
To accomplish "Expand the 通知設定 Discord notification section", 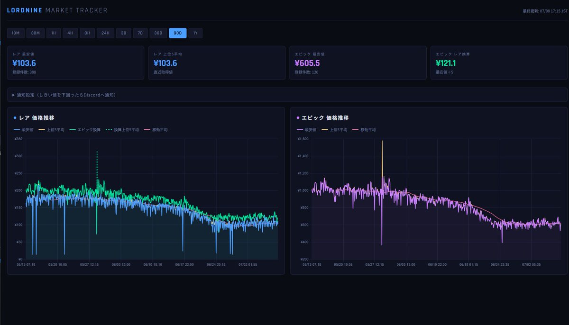I will [x=287, y=95].
